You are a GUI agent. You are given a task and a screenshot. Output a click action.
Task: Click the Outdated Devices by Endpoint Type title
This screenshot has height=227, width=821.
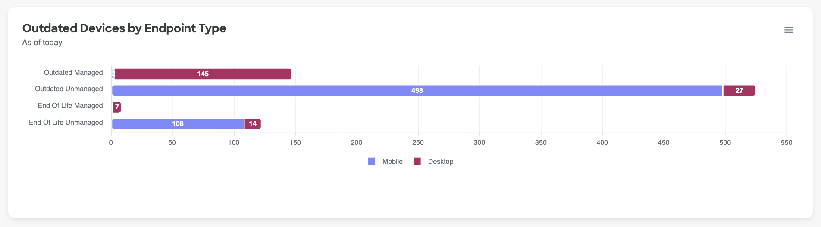124,28
